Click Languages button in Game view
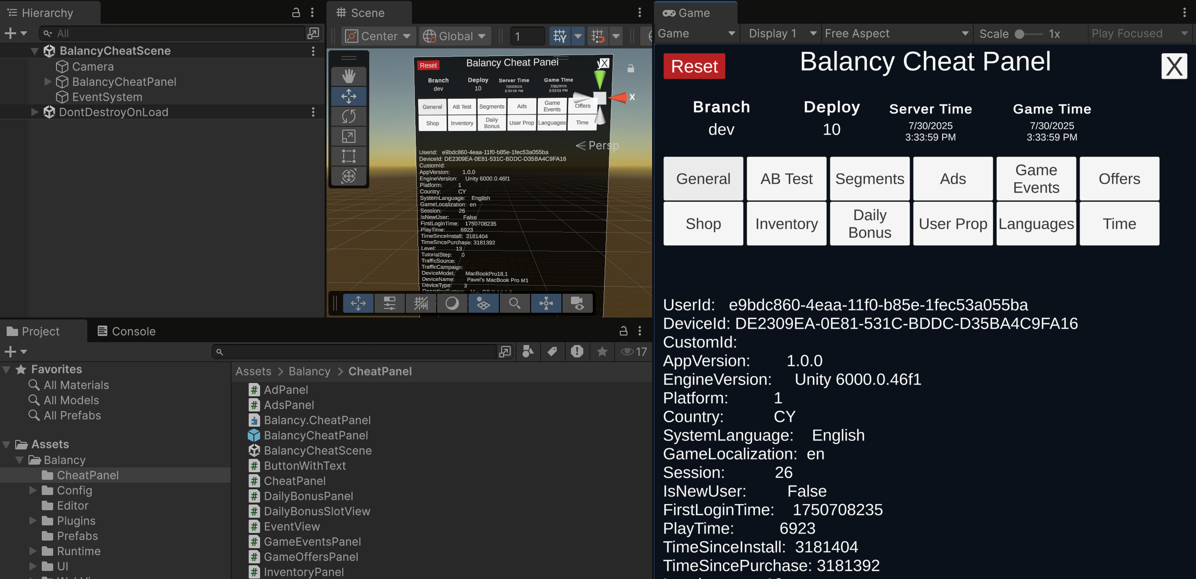The image size is (1196, 579). tap(1036, 224)
